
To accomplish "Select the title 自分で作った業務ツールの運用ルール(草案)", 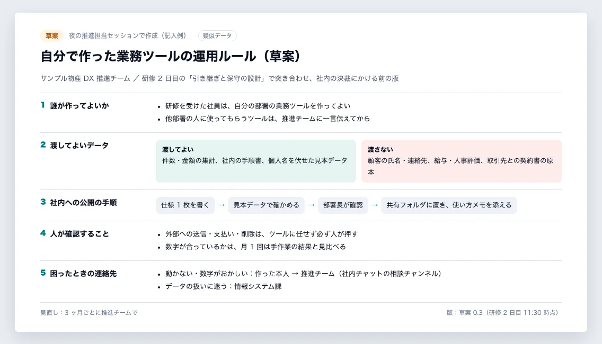I will [171, 57].
